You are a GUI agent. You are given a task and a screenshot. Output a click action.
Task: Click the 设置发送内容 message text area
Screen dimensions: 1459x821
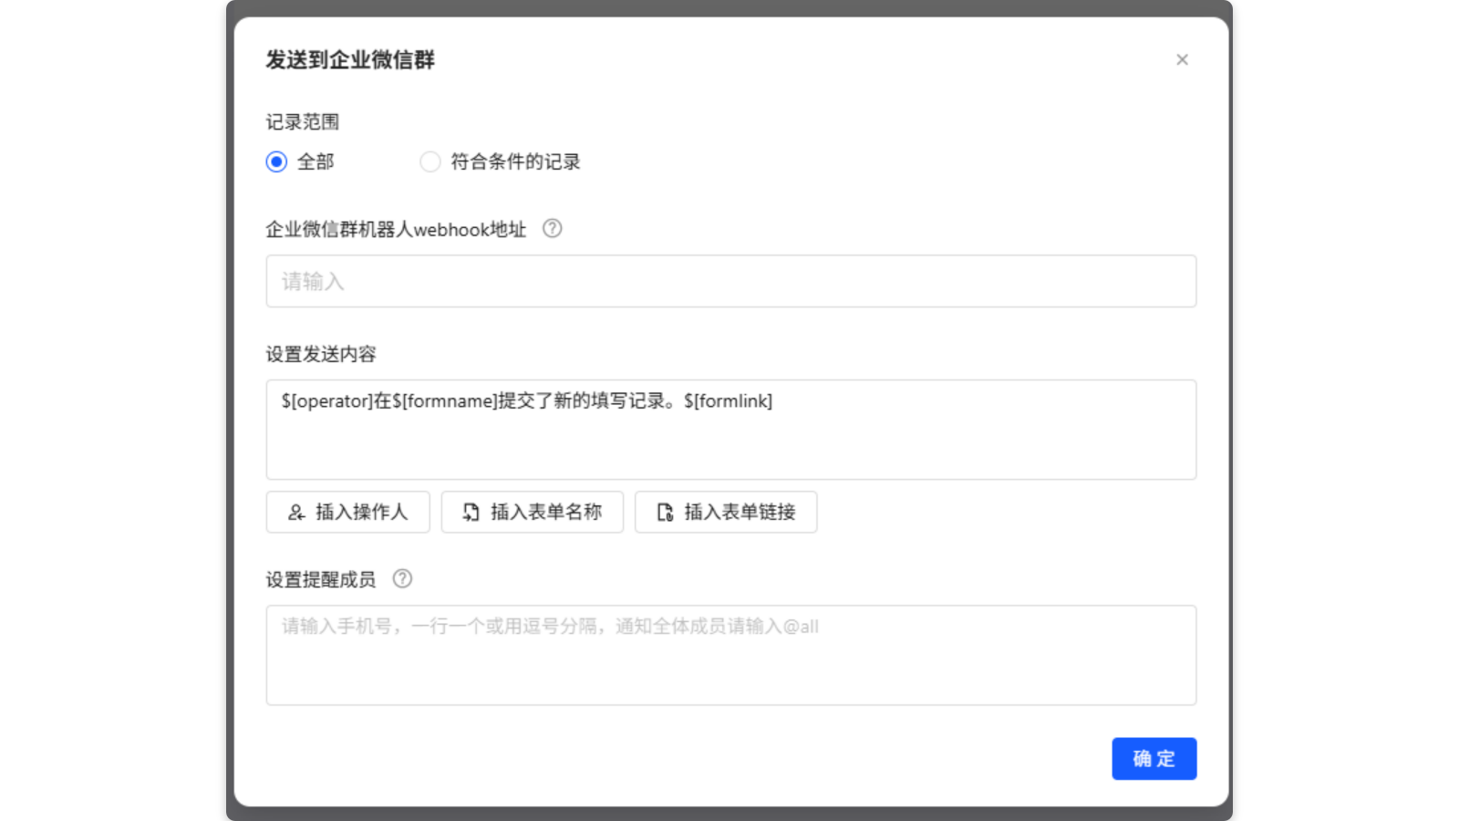click(729, 429)
